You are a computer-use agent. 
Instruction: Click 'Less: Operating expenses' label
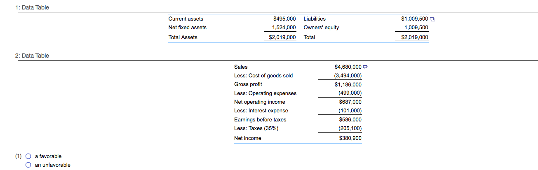[265, 93]
